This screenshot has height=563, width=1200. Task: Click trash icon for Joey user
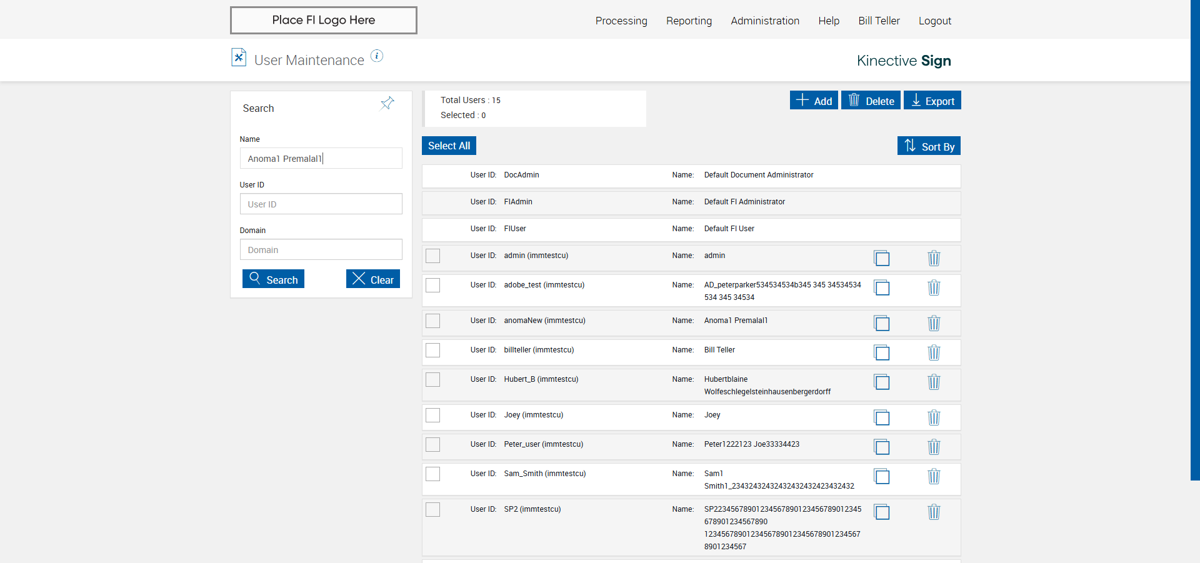tap(934, 417)
